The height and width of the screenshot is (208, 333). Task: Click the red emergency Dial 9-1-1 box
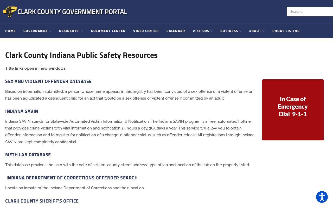coord(293,110)
